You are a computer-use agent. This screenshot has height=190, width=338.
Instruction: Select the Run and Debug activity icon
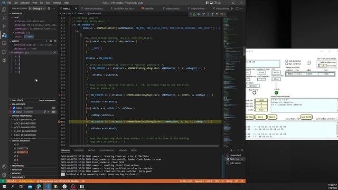4,35
